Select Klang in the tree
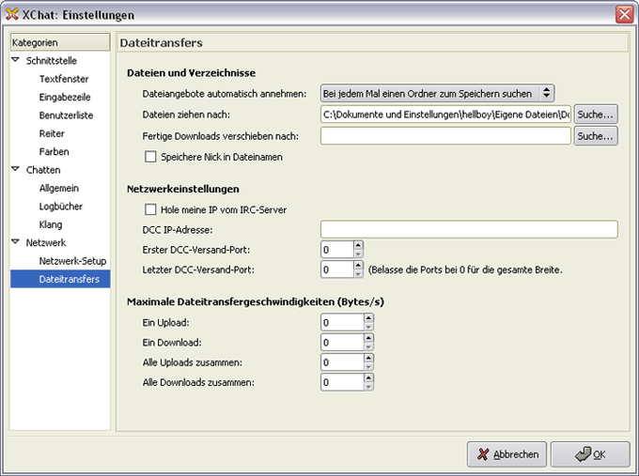This screenshot has height=476, width=639. point(51,224)
